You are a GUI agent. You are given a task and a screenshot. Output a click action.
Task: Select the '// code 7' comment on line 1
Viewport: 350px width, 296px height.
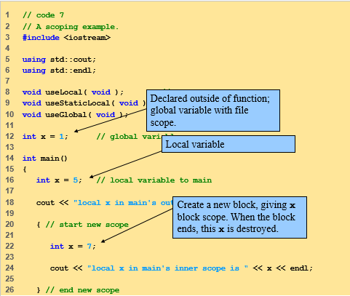43,15
